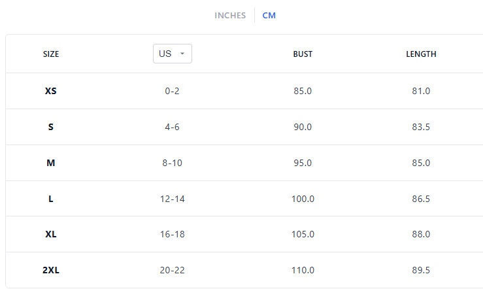Click the BUST column header
The height and width of the screenshot is (289, 483).
coord(303,54)
